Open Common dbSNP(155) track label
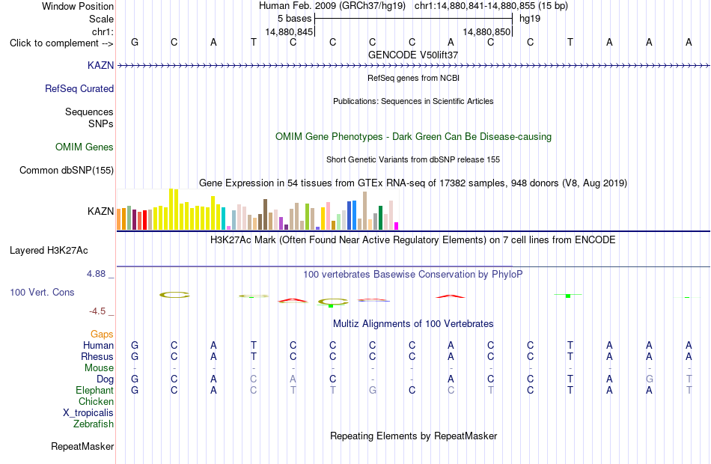The image size is (711, 464). coord(66,170)
